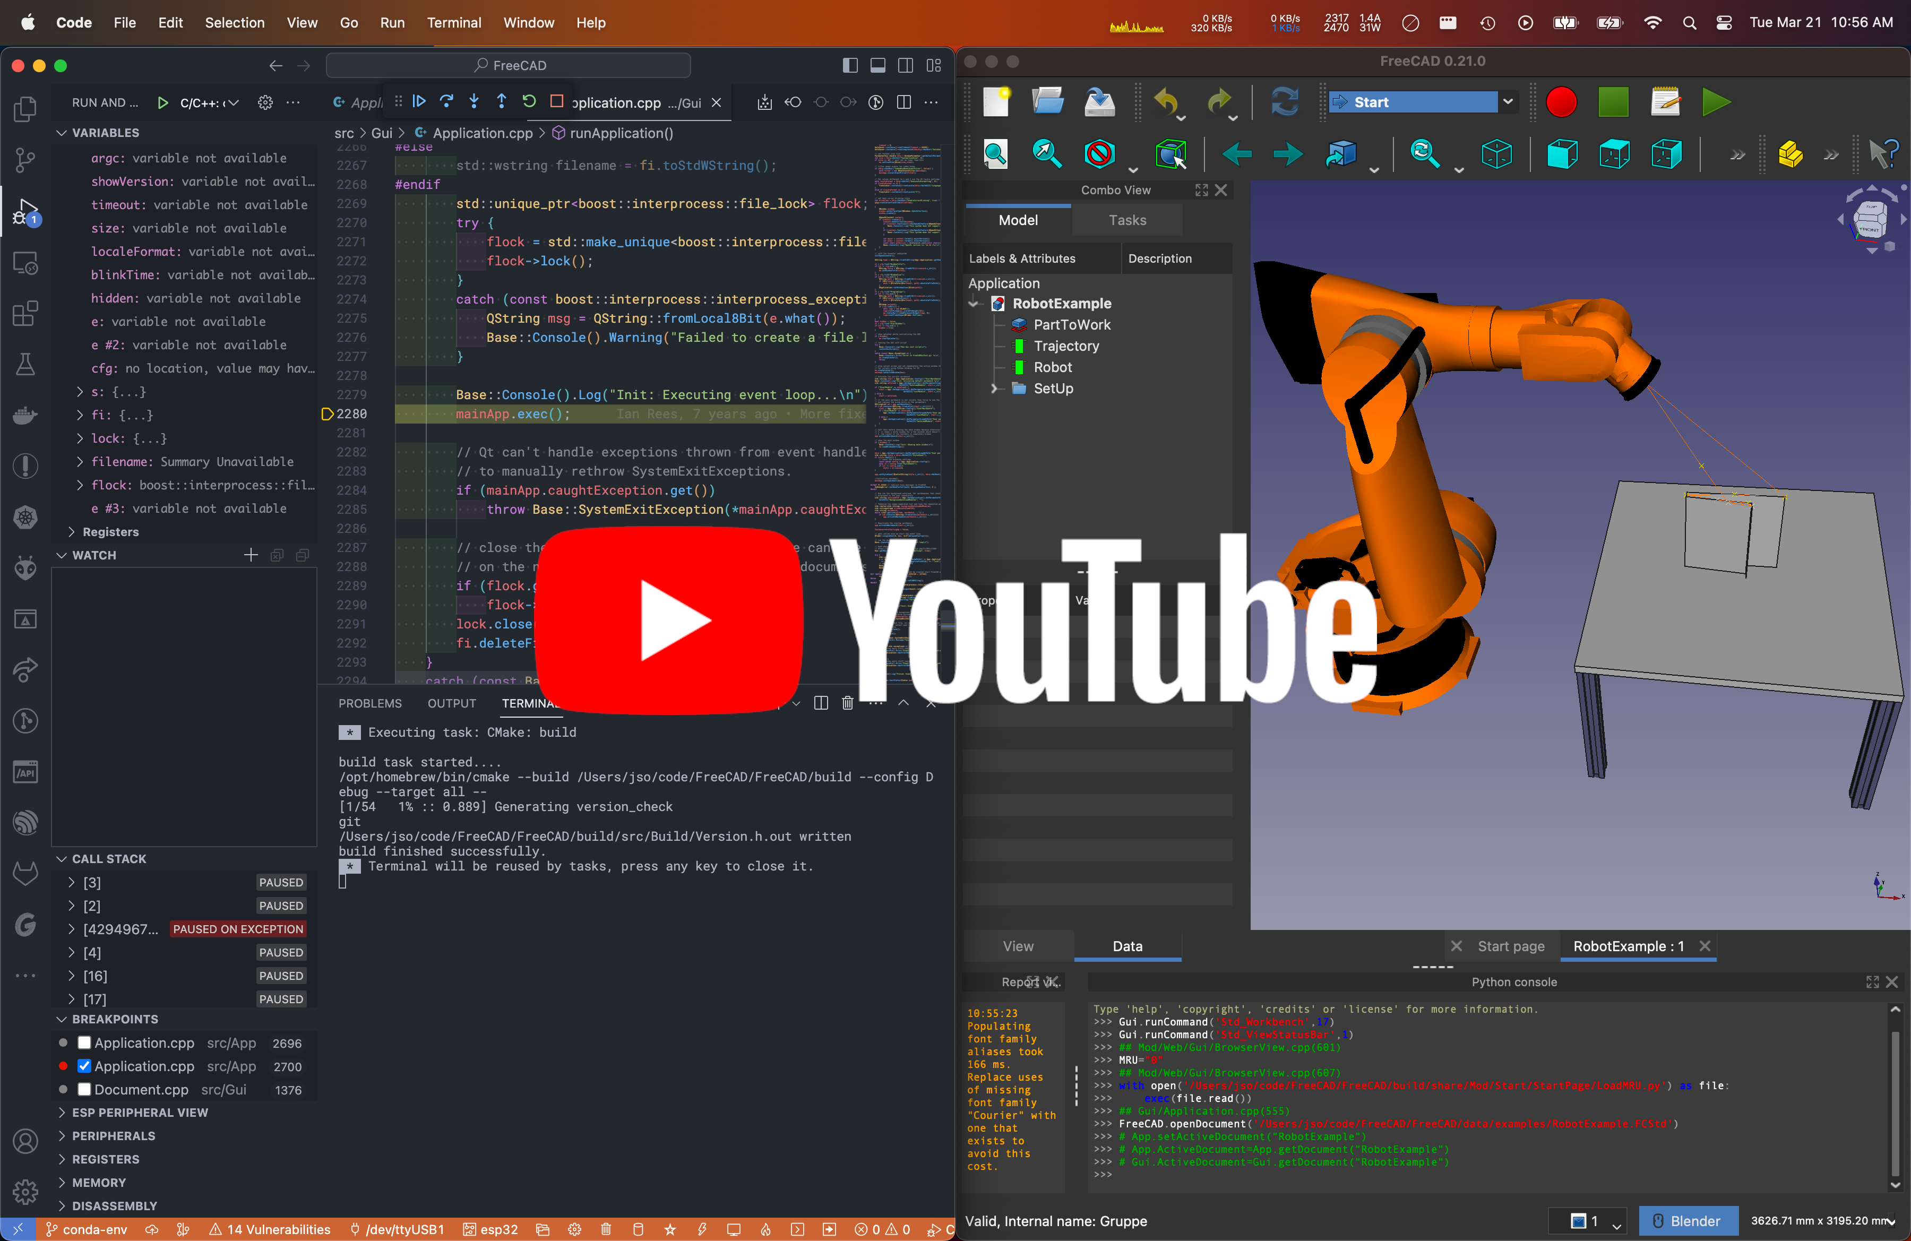Enable the Document.cpp line 1376 breakpoint checkbox
Viewport: 1911px width, 1241px height.
pos(84,1089)
